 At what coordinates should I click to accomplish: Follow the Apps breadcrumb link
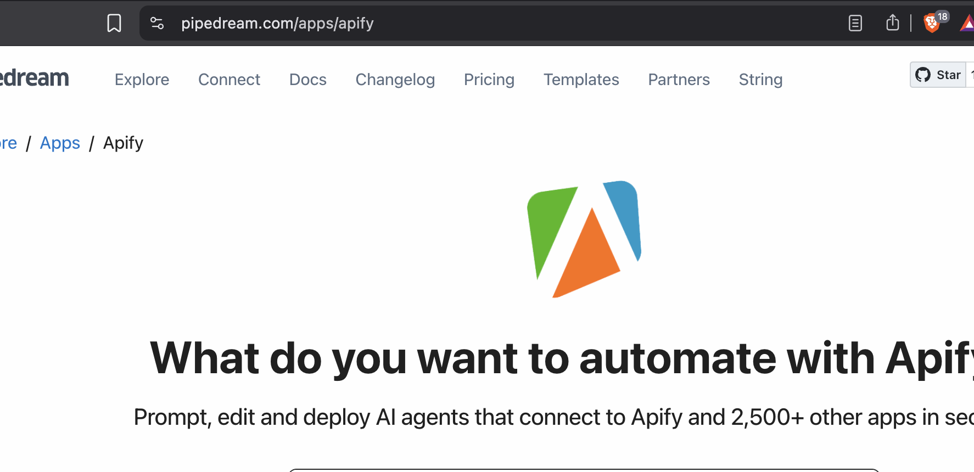click(60, 143)
